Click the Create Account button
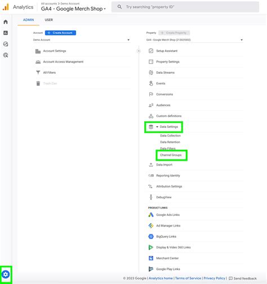The width and height of the screenshot is (267, 284). [60, 33]
